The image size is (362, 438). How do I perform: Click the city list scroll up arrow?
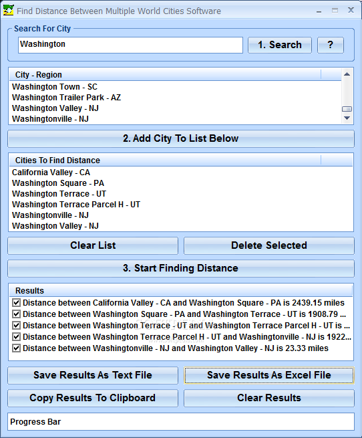click(347, 74)
